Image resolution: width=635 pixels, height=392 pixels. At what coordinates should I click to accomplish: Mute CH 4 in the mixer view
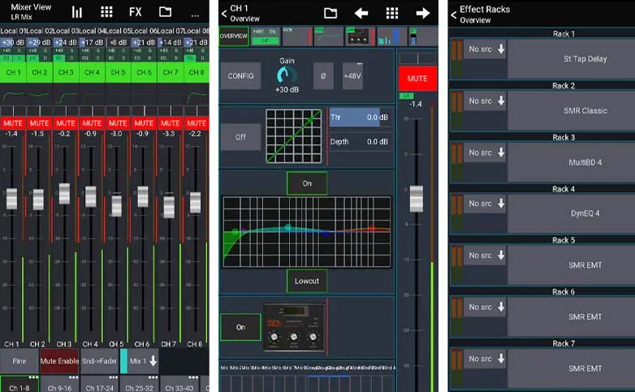tap(92, 123)
